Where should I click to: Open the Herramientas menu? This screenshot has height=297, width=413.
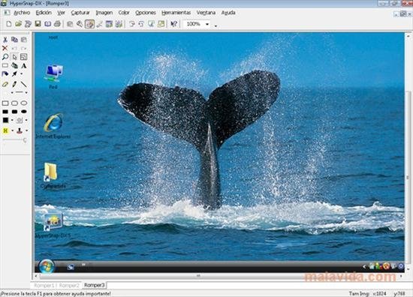click(176, 13)
